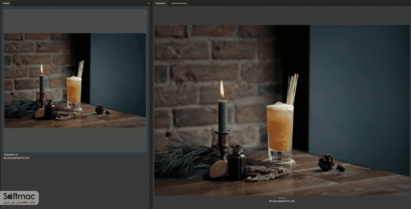411x209 pixels.
Task: Switch to the Vorschau tab
Action: pos(160,3)
